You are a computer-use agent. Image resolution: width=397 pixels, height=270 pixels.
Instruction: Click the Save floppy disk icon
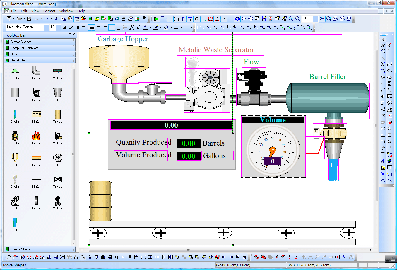(x=29, y=19)
